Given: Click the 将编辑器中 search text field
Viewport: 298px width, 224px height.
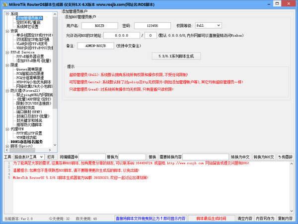Looking at the screenshot, I should [x=92, y=157].
